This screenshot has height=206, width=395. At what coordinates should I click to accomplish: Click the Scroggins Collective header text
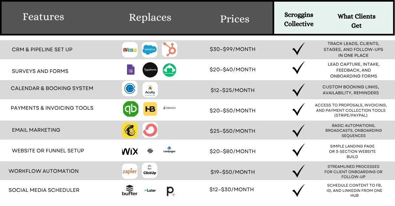click(x=299, y=19)
